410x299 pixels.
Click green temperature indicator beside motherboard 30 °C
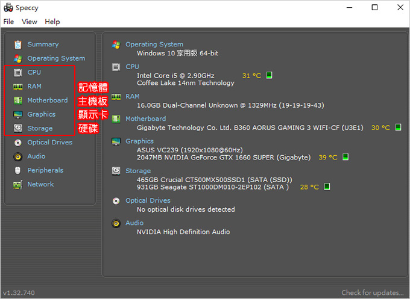(398, 128)
